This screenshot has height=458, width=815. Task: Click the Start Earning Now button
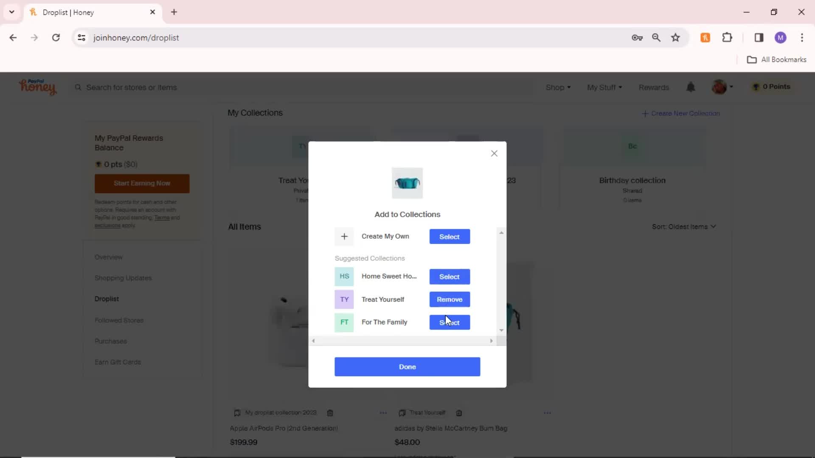pyautogui.click(x=142, y=183)
